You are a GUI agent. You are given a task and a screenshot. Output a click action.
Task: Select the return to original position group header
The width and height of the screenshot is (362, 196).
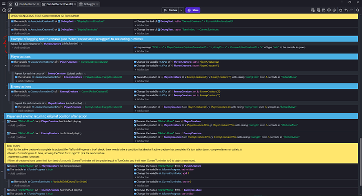[182, 116]
